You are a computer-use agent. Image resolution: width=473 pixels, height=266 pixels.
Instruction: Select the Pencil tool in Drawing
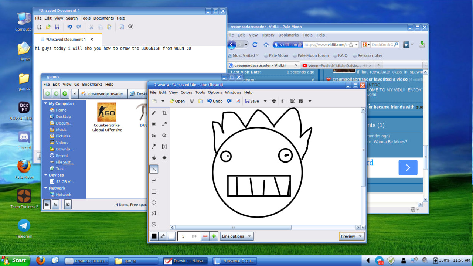(154, 113)
